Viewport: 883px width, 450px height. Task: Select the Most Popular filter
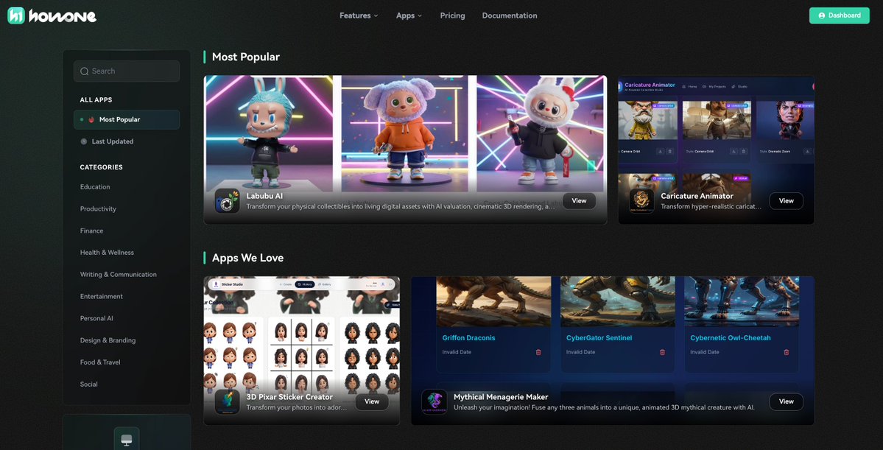[x=127, y=119]
